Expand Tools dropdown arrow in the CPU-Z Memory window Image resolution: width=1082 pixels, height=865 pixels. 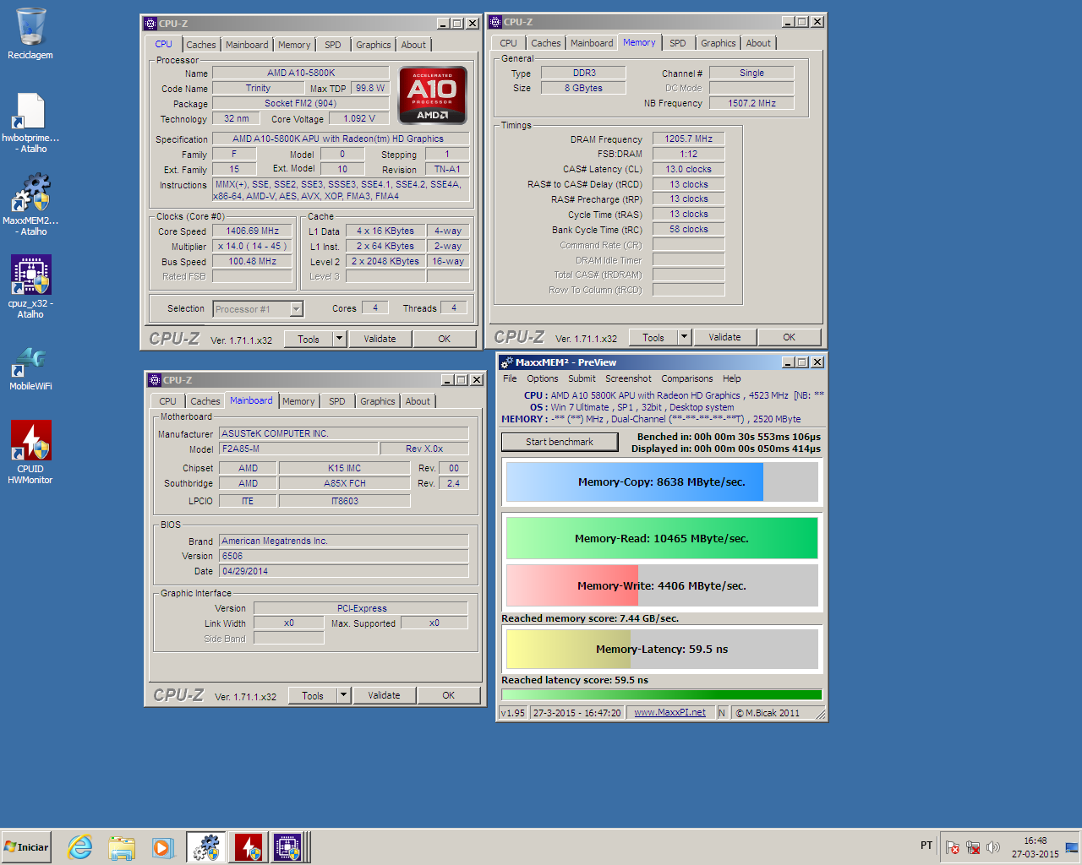[x=684, y=337]
